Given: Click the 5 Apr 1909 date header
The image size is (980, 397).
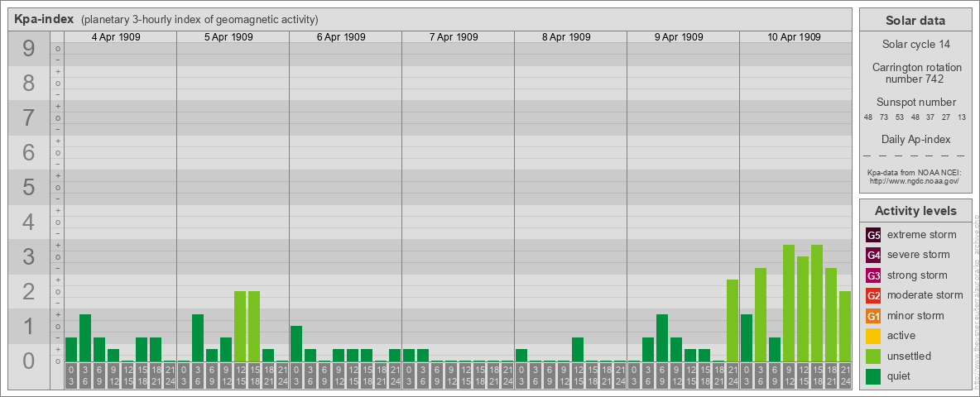Looking at the screenshot, I should pyautogui.click(x=228, y=37).
